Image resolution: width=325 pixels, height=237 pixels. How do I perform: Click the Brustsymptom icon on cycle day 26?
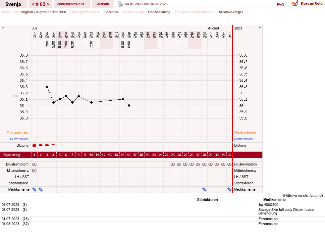click(192, 164)
